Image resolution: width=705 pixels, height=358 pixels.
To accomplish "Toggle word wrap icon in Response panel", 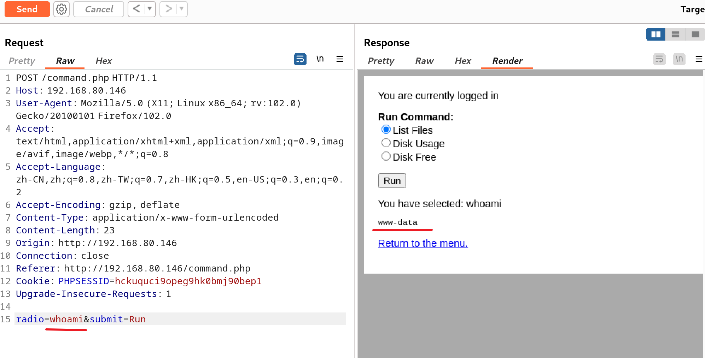I will point(659,59).
